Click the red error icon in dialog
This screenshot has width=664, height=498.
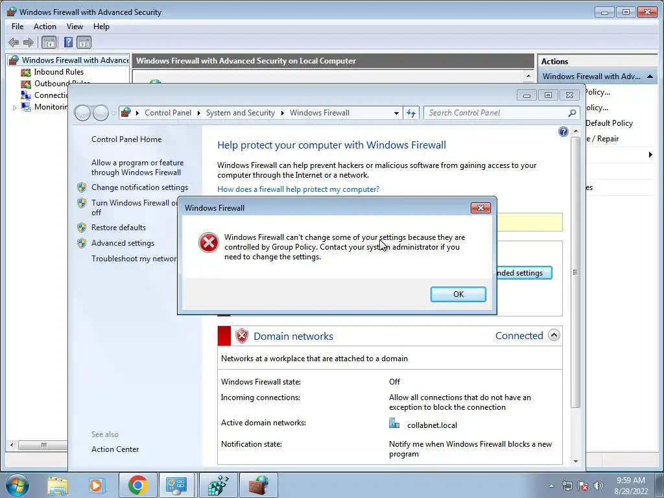pos(208,243)
